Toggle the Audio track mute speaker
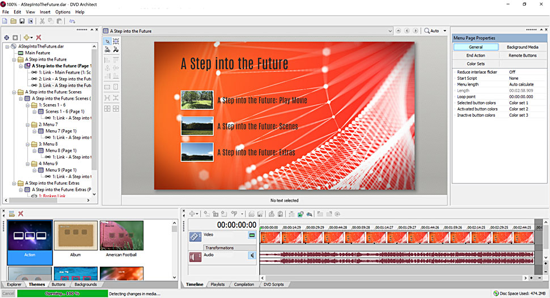The width and height of the screenshot is (550, 298). click(x=252, y=256)
